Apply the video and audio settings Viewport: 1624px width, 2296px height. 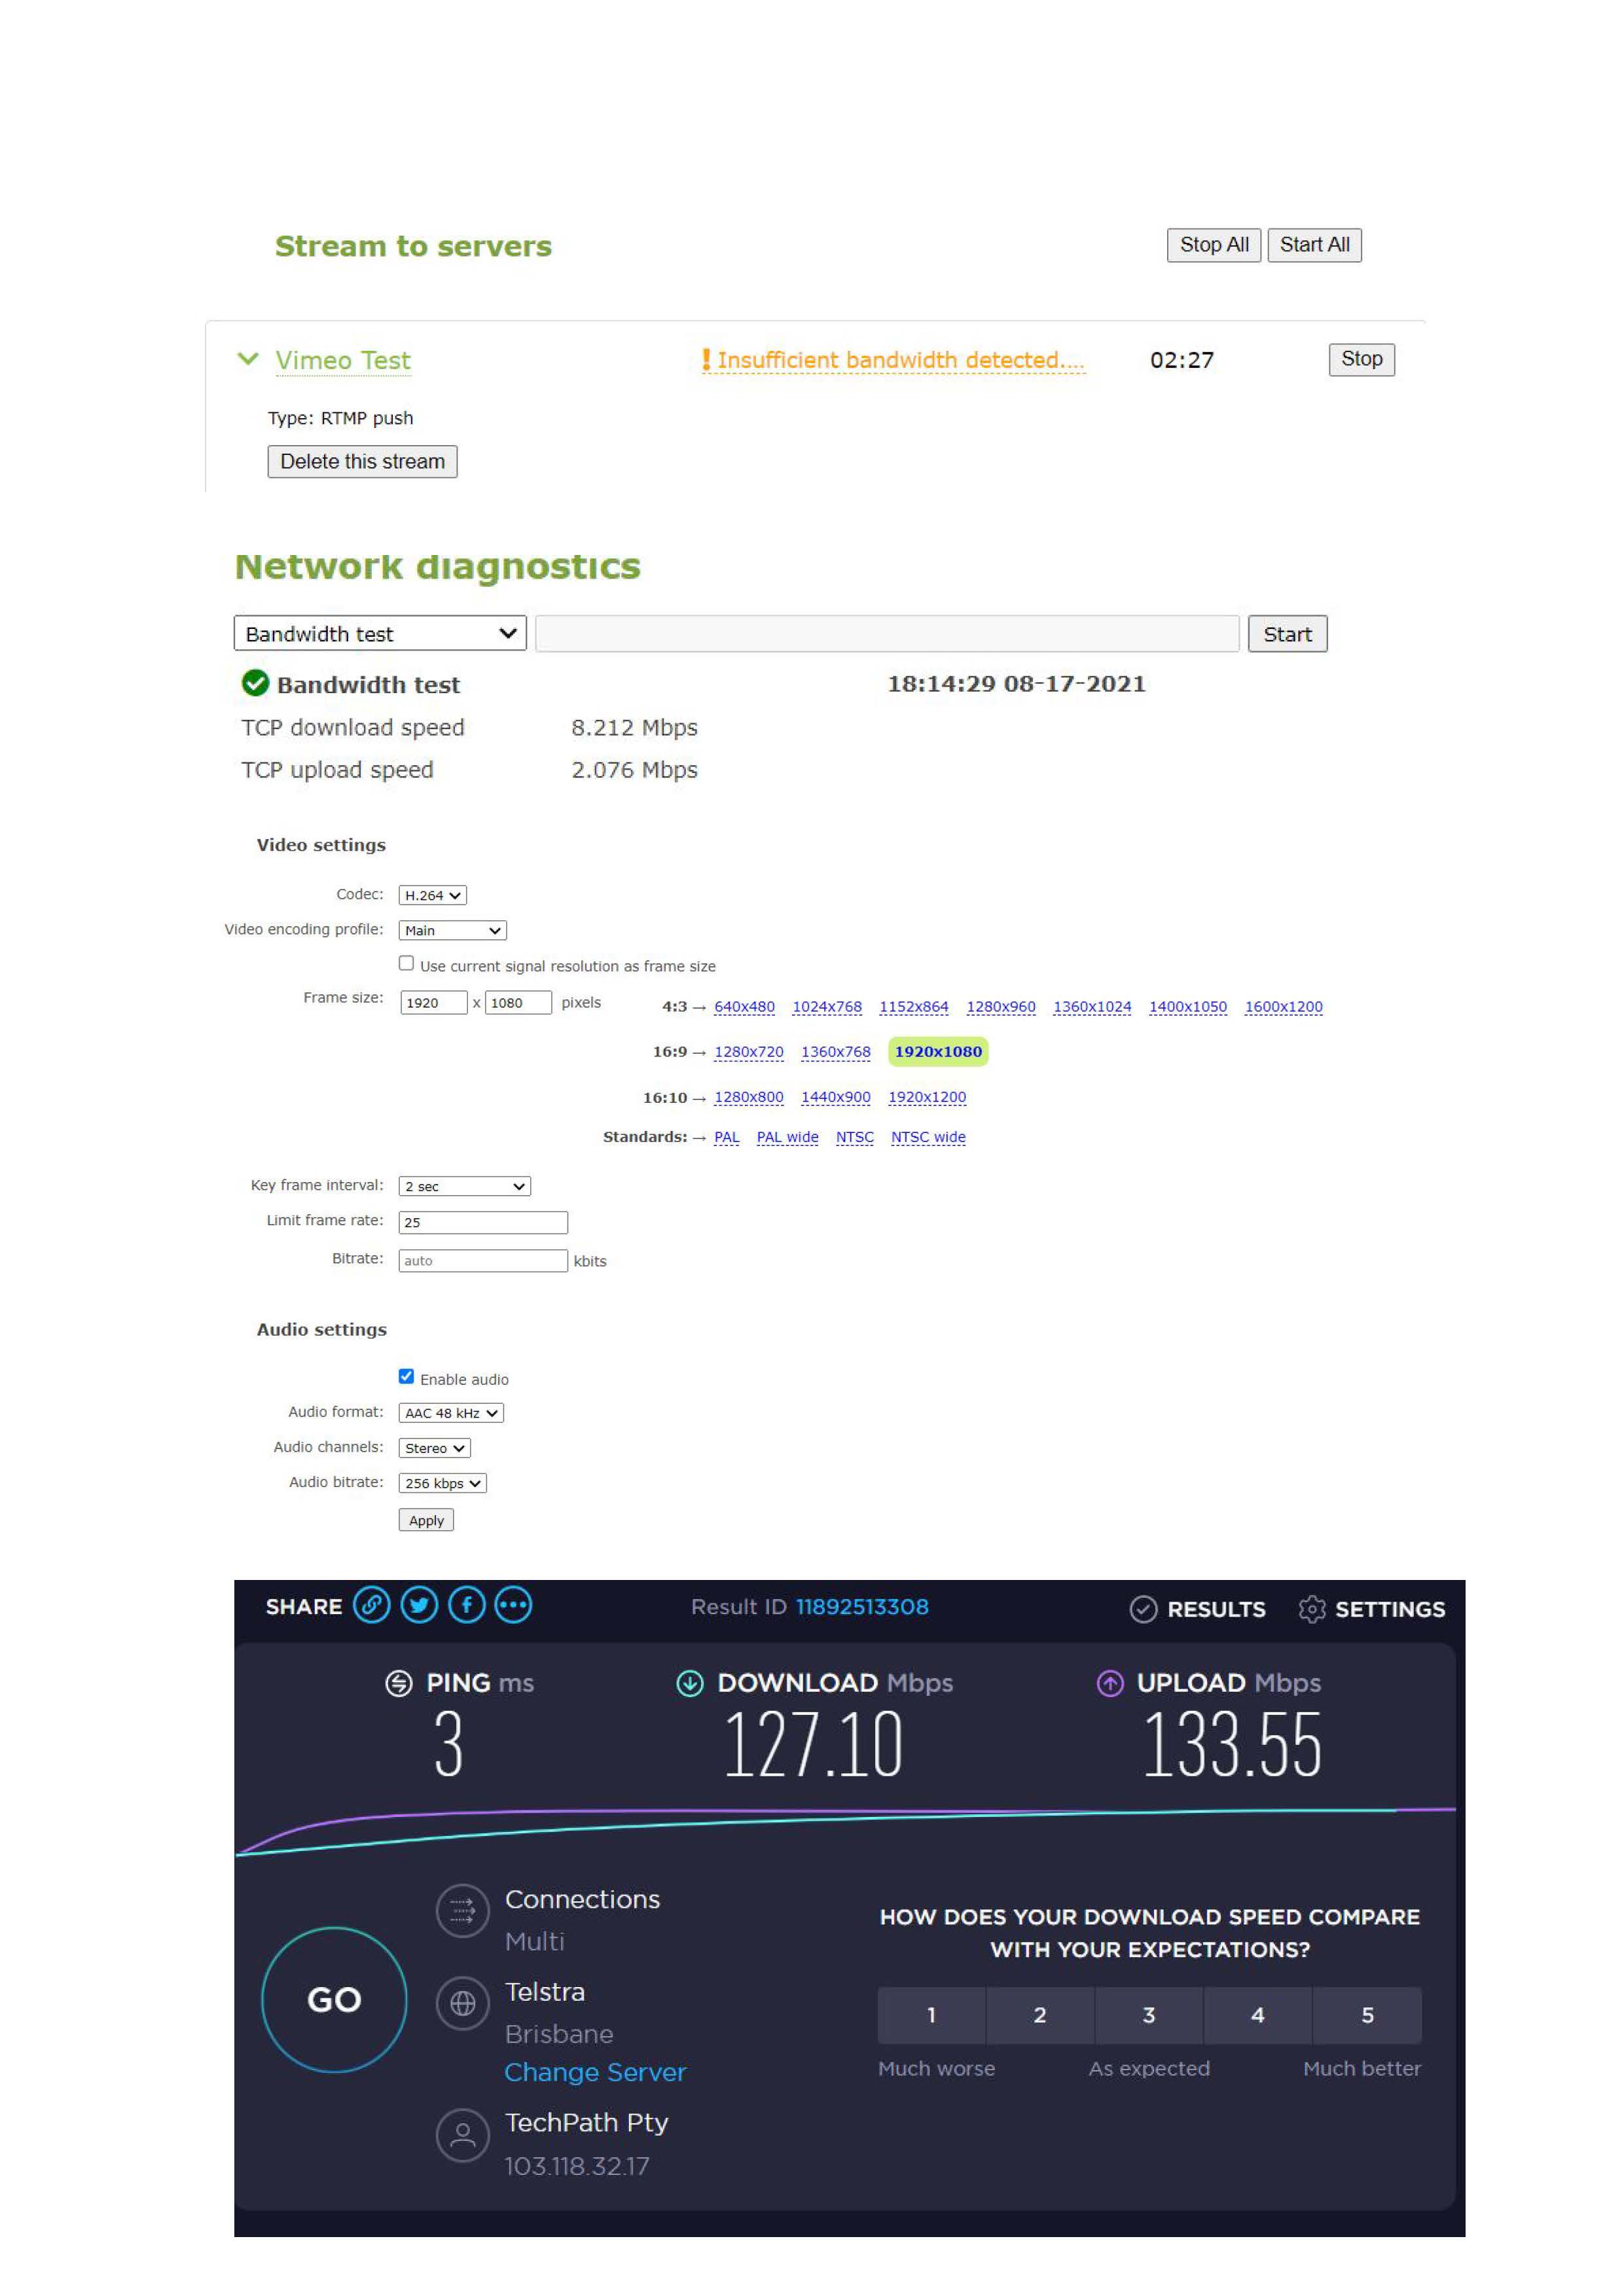pyautogui.click(x=426, y=1520)
